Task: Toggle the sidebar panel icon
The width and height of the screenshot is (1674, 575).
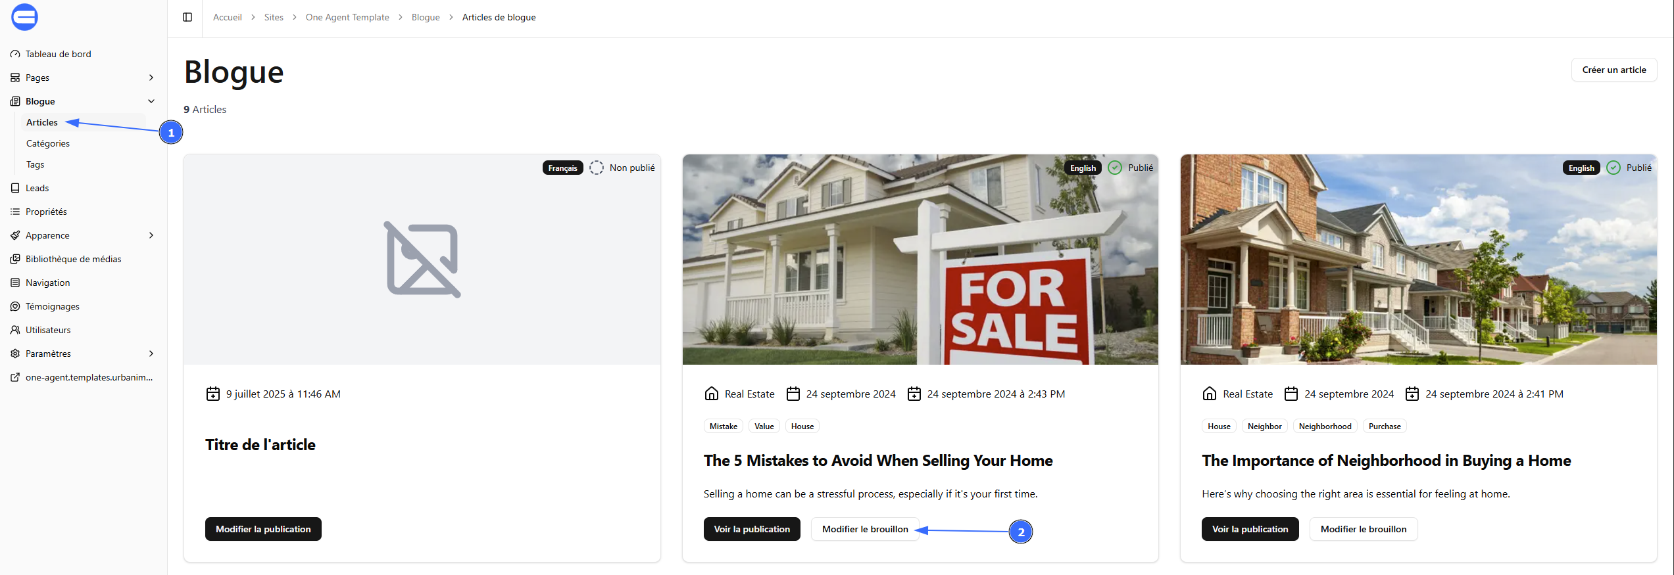Action: point(187,17)
